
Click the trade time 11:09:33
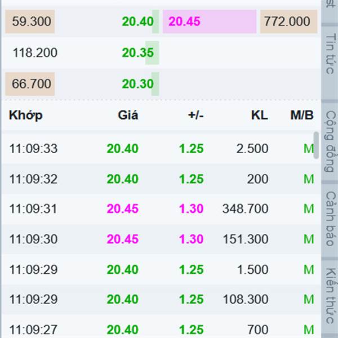33,149
